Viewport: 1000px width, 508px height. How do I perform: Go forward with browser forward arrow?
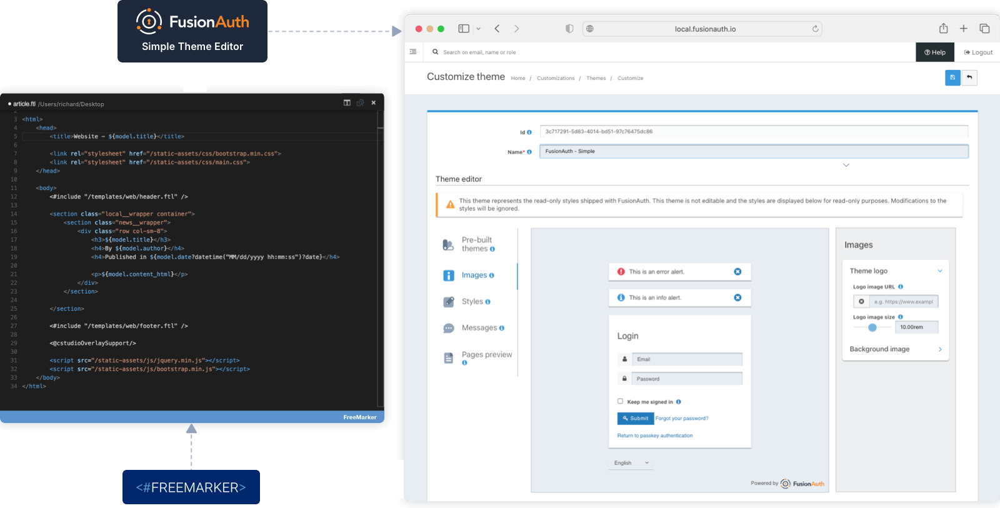pyautogui.click(x=516, y=29)
